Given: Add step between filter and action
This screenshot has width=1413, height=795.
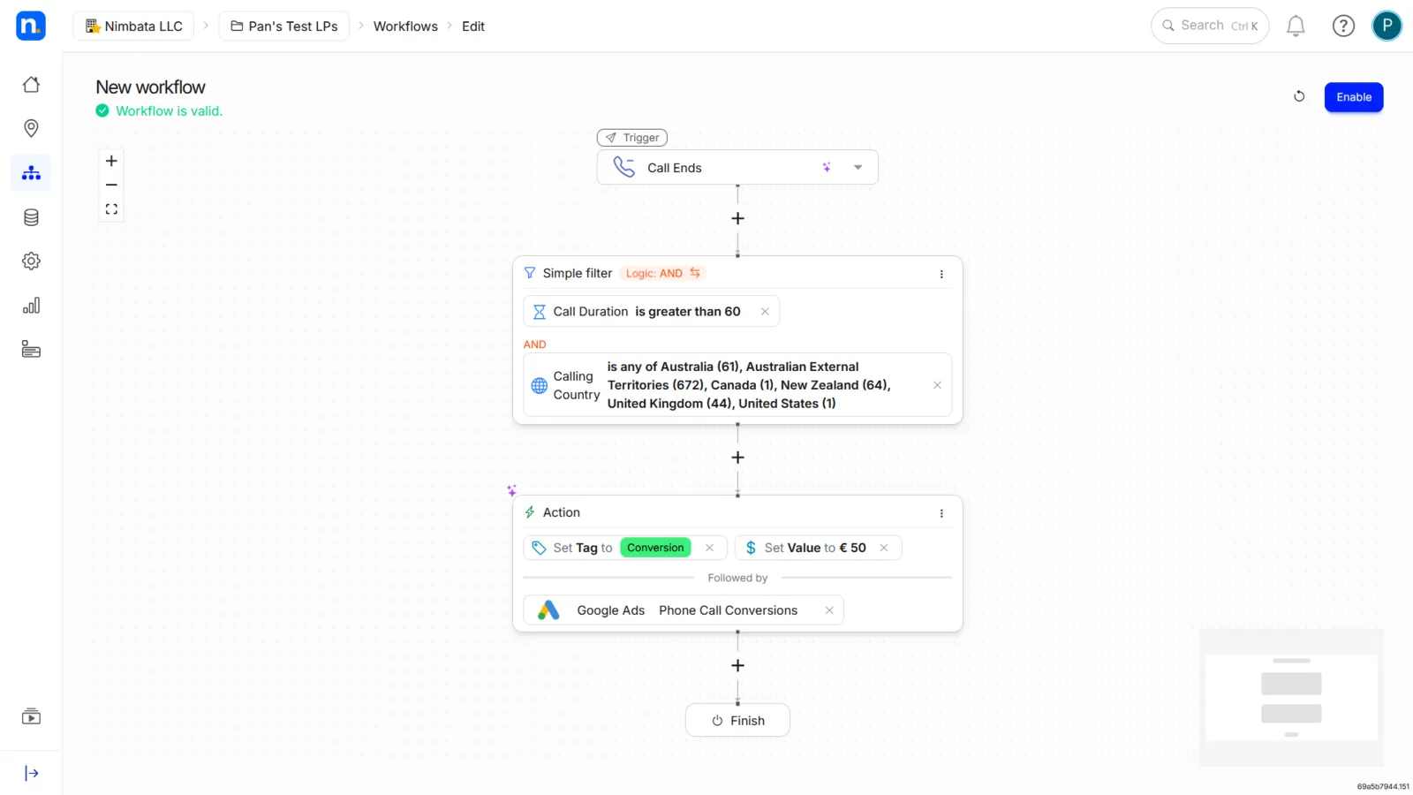Looking at the screenshot, I should pos(737,458).
